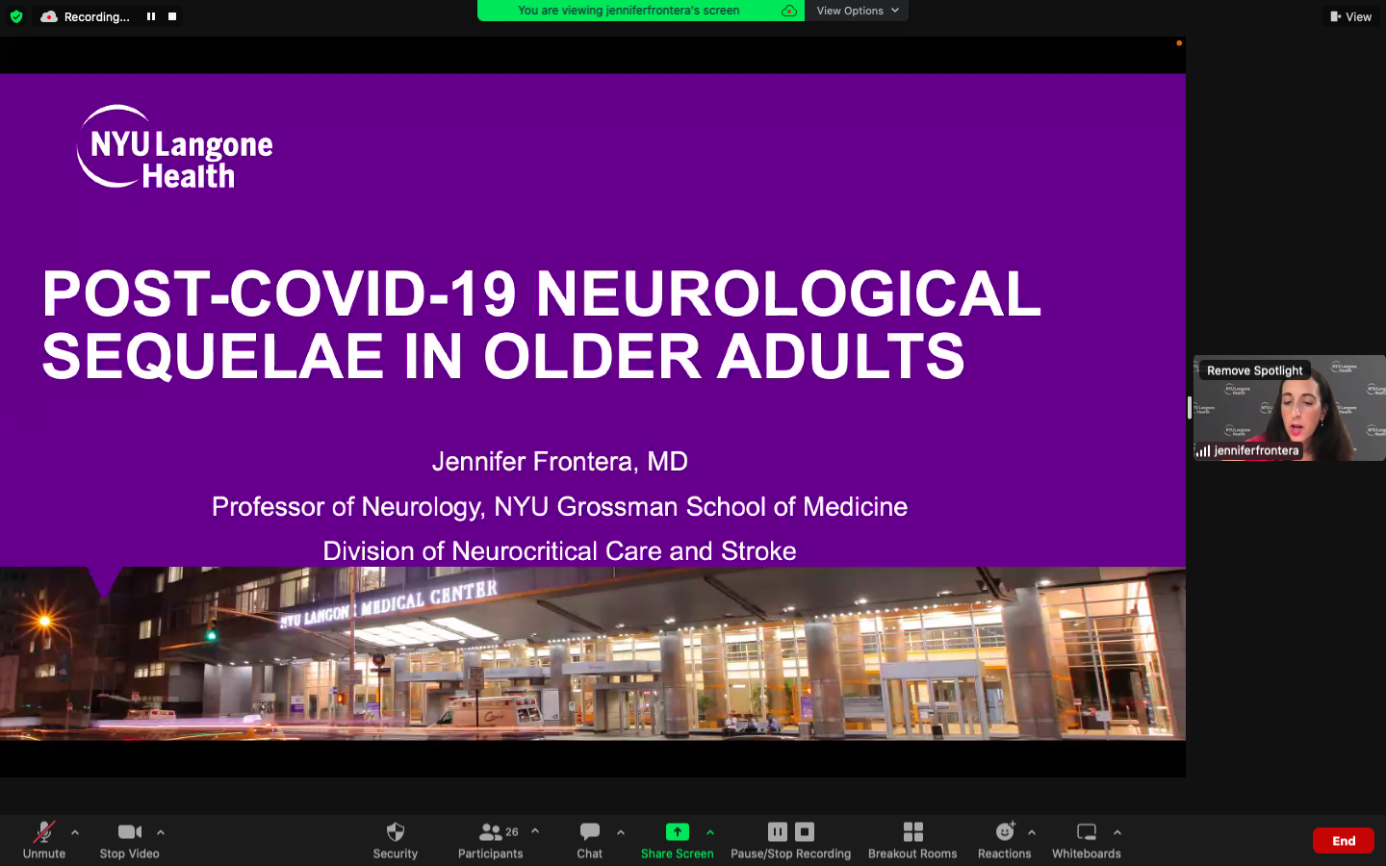
Task: Expand video options next to Stop Video
Action: point(161,832)
